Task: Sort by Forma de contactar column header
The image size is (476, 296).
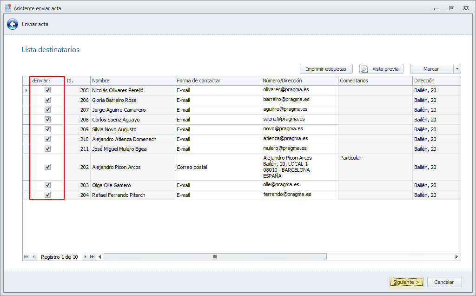Action: click(x=218, y=81)
